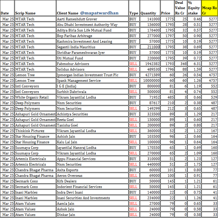The width and height of the screenshot is (218, 218).
Task: Select cell 'Abu Dhabi Investment Authority Way'
Action: (92, 24)
